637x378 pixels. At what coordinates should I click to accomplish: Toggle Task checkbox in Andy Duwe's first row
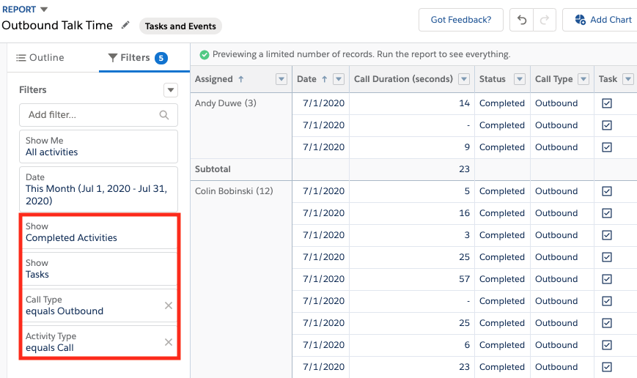point(606,103)
